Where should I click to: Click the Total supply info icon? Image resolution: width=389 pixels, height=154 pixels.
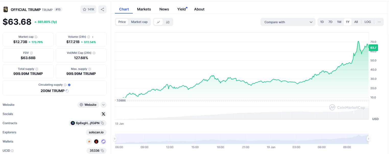point(37,69)
